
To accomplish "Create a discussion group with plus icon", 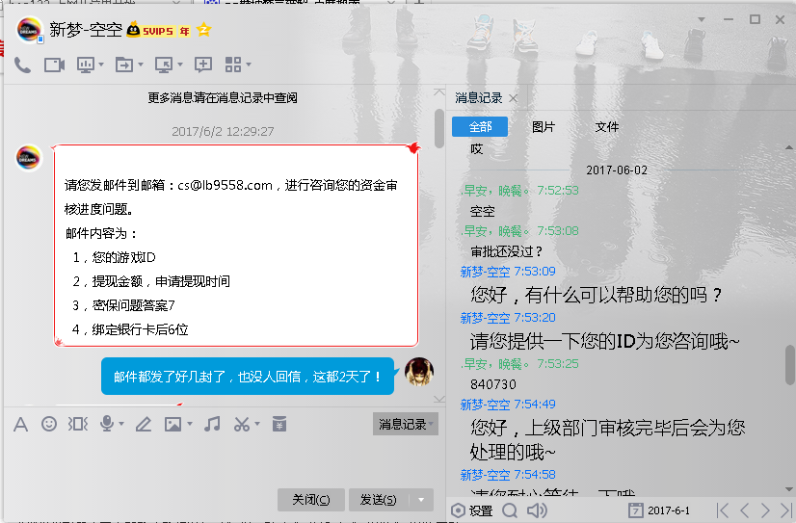I will tap(203, 65).
